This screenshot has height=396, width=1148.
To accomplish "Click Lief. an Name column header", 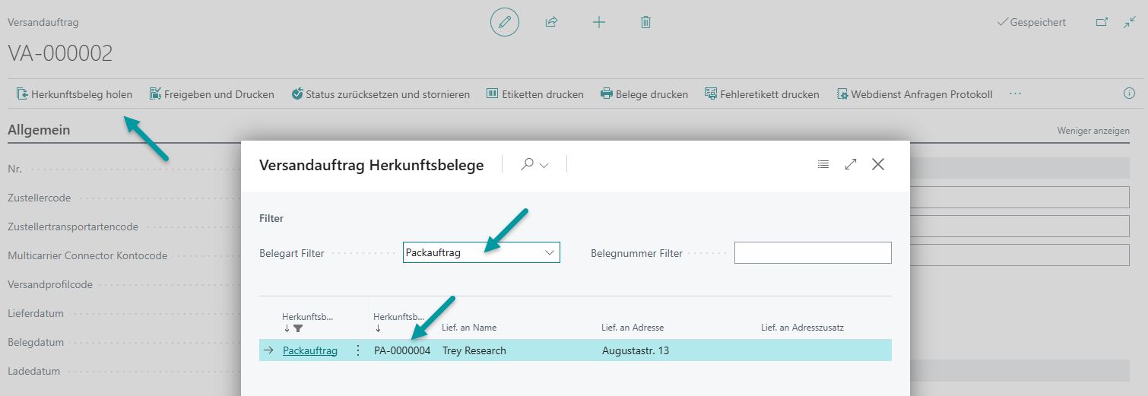I will 469,328.
